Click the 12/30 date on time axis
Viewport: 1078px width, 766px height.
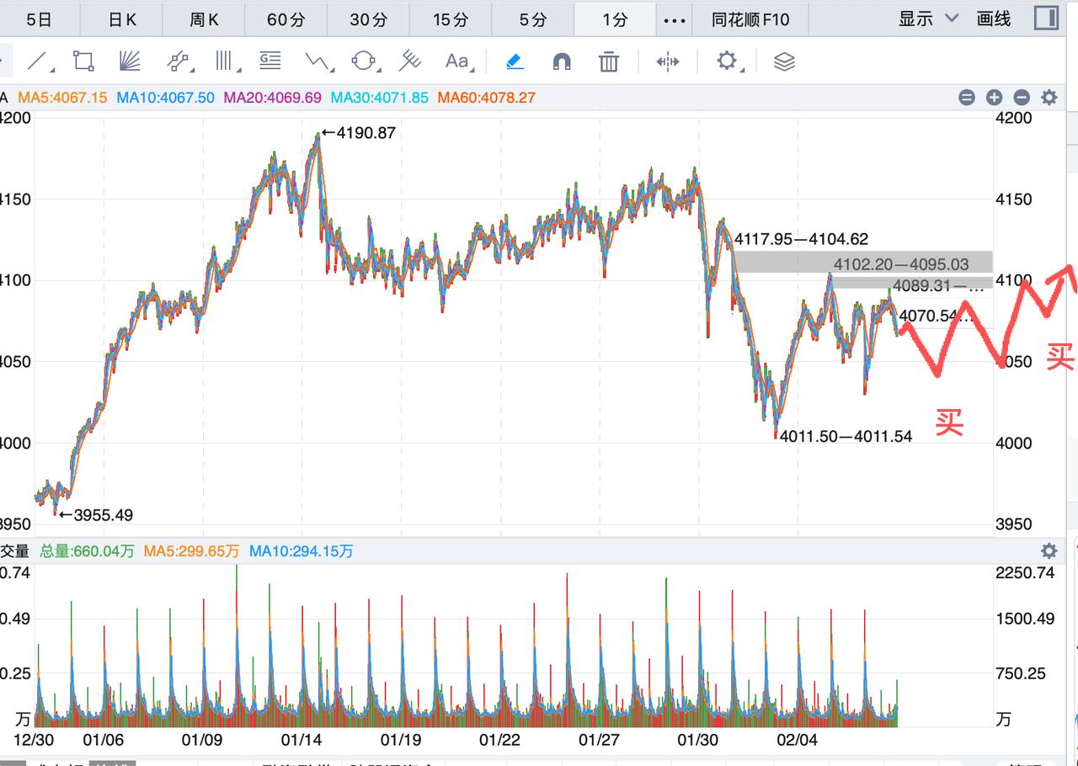coord(35,740)
